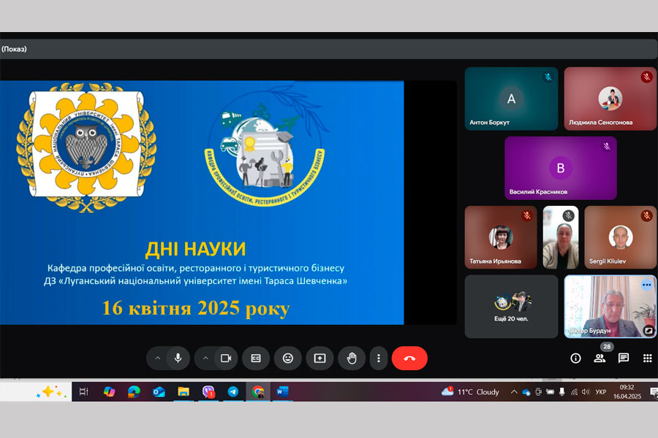Expand video settings chevron beside camera
Image resolution: width=658 pixels, height=438 pixels.
click(x=205, y=358)
